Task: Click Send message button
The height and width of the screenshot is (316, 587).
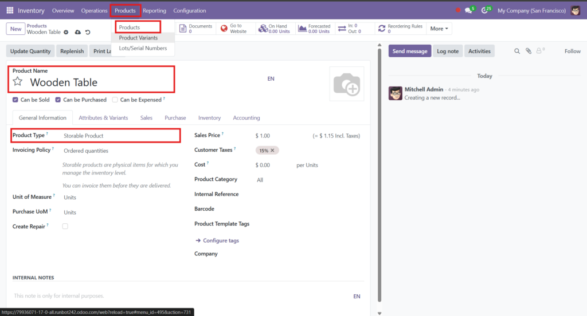Action: [409, 51]
